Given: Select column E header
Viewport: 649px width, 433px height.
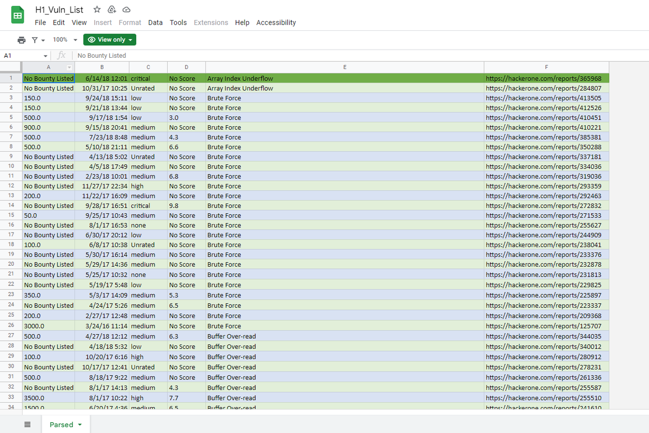Looking at the screenshot, I should click(345, 67).
